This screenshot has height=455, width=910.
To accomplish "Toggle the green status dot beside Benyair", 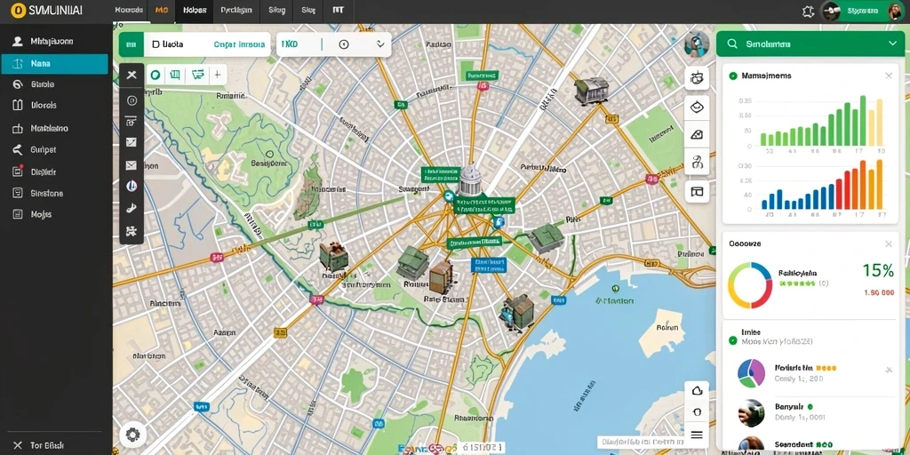I will click(810, 407).
